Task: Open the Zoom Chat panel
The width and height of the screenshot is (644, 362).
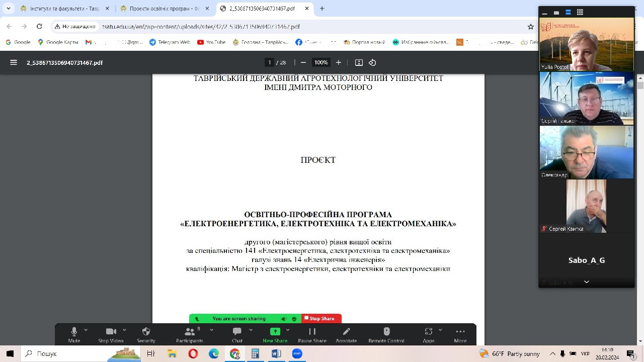Action: [x=237, y=334]
